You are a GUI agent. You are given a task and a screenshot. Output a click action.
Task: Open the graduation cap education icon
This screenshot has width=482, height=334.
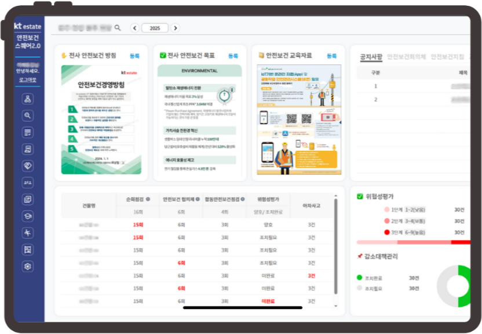point(27,216)
